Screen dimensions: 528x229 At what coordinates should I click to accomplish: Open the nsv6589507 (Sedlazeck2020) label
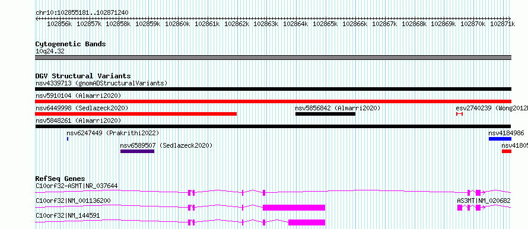coord(166,145)
